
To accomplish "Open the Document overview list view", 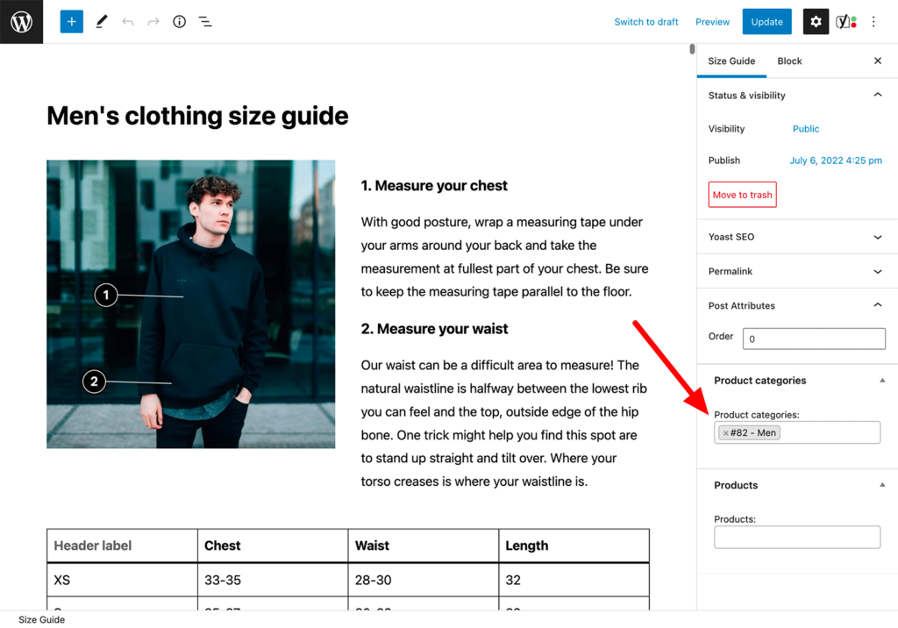I will tap(205, 21).
